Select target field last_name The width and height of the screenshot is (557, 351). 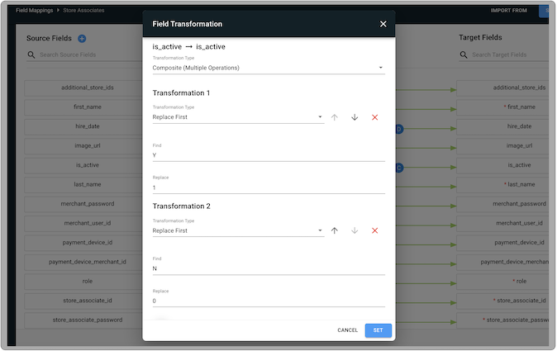click(x=502, y=184)
